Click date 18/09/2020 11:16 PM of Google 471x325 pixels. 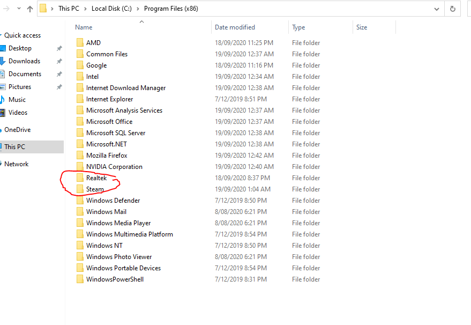(244, 65)
